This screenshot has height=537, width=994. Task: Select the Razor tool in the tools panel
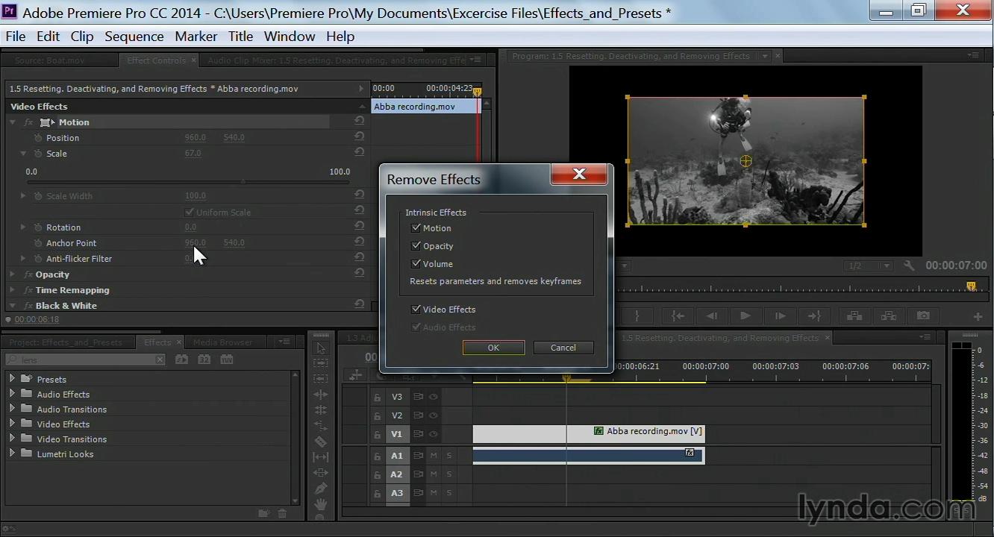click(x=321, y=442)
